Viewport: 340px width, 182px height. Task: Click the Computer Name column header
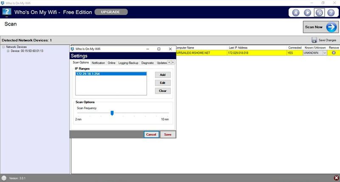[x=201, y=48]
